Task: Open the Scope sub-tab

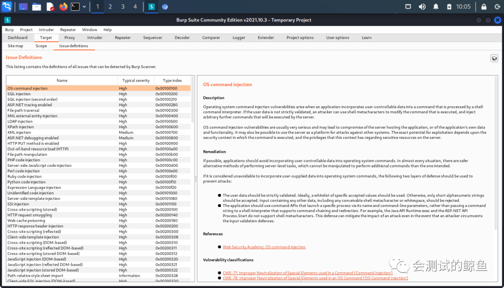Action: (41, 46)
